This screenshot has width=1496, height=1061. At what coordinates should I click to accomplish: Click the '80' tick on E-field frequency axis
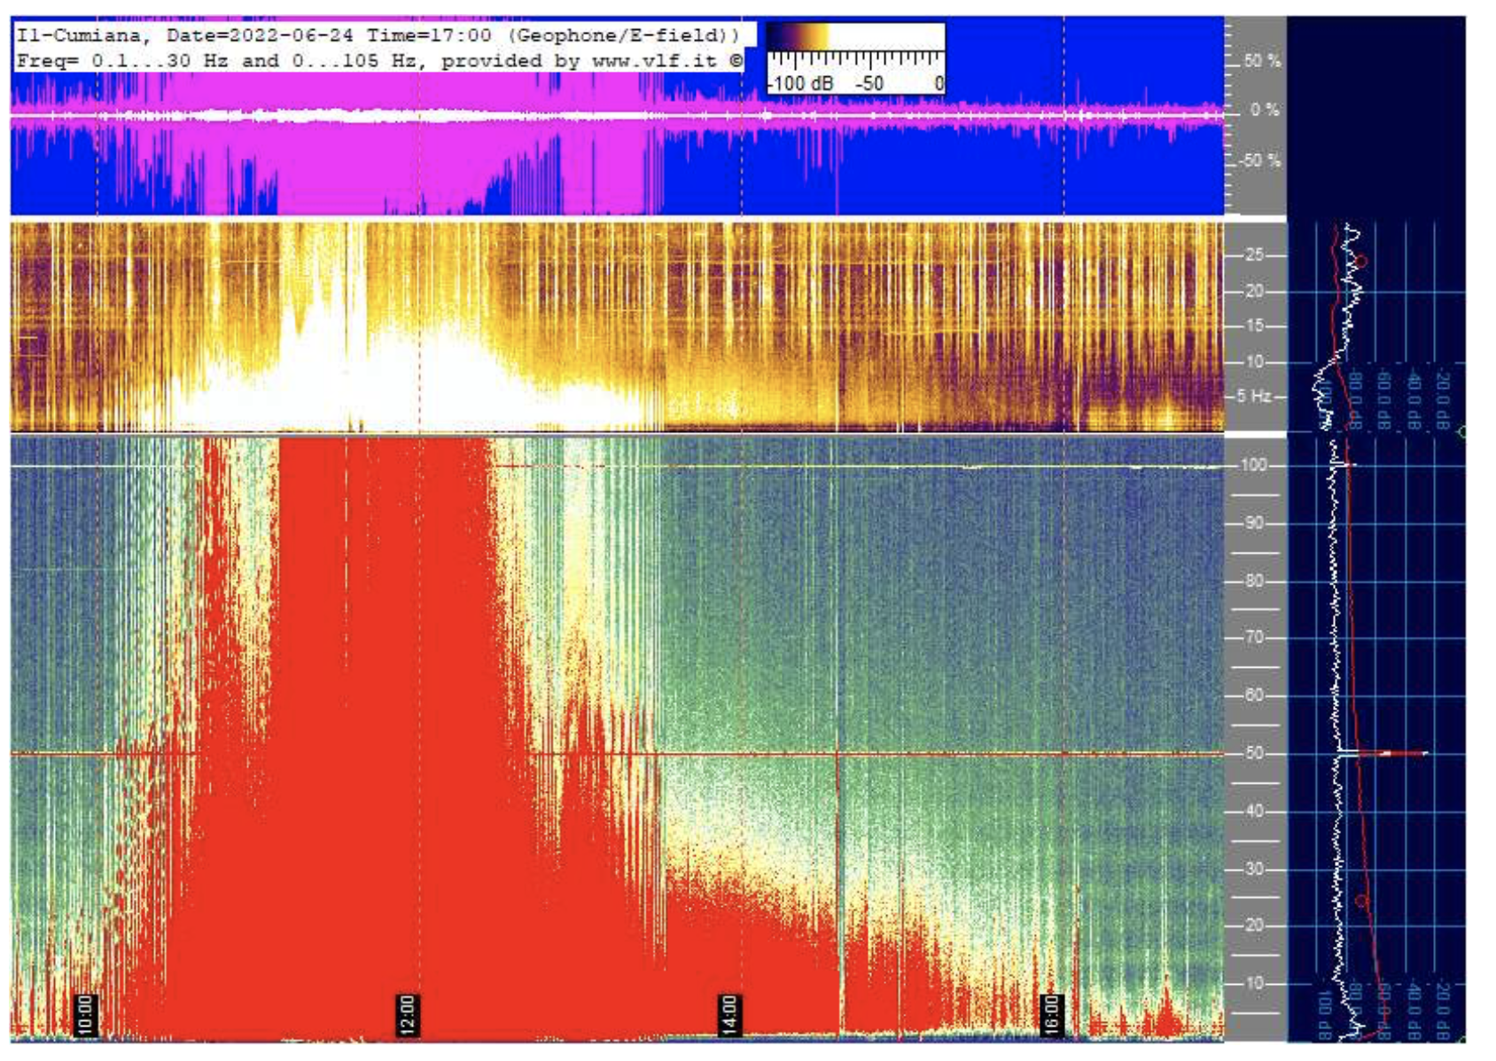[1254, 581]
